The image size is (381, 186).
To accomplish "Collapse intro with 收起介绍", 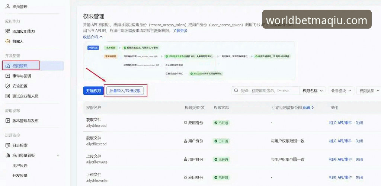I will coord(93,37).
